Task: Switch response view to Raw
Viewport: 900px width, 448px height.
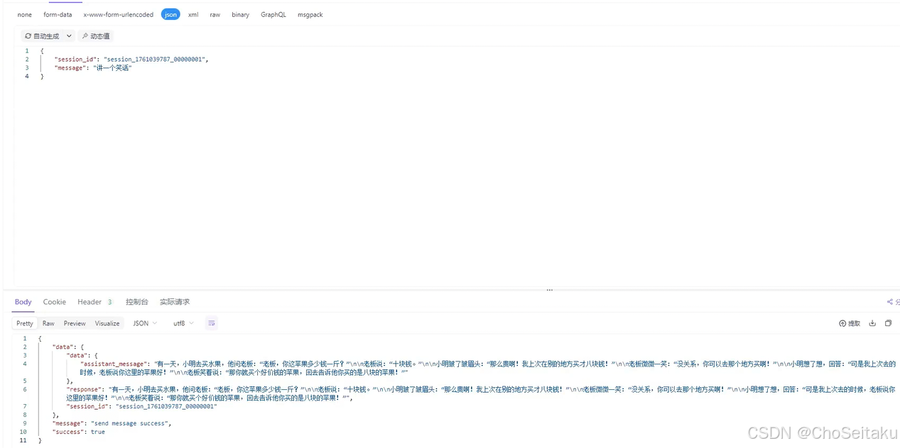Action: point(48,323)
